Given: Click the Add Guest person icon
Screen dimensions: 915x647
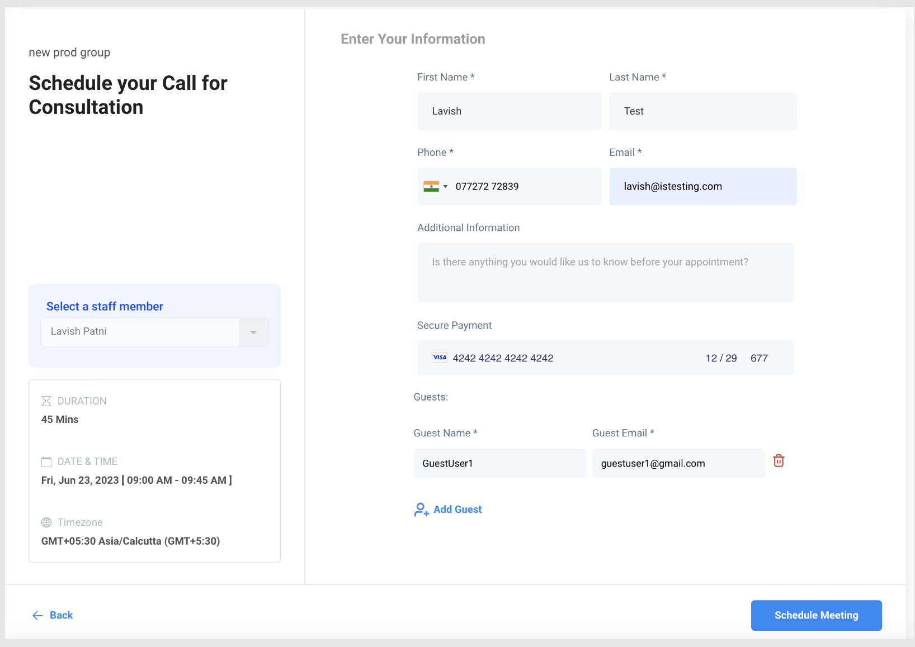Looking at the screenshot, I should coord(421,510).
